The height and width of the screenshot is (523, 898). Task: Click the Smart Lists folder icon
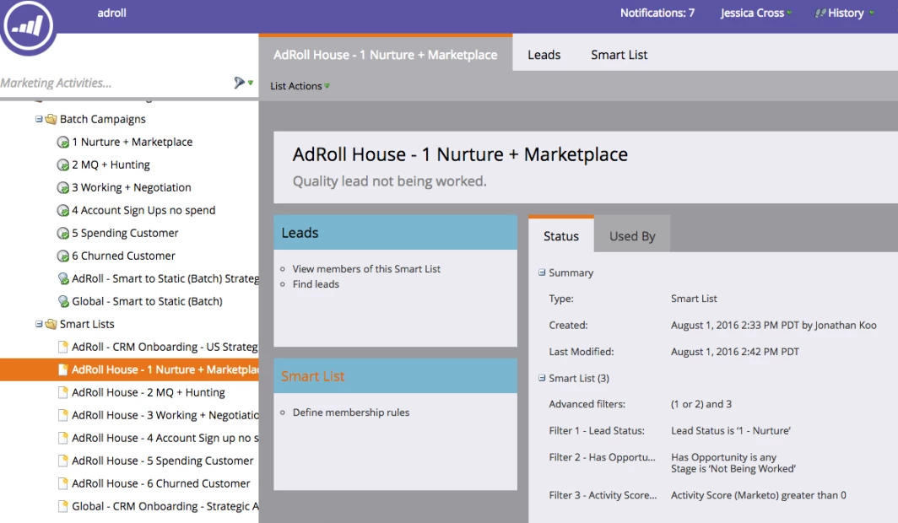coord(51,324)
